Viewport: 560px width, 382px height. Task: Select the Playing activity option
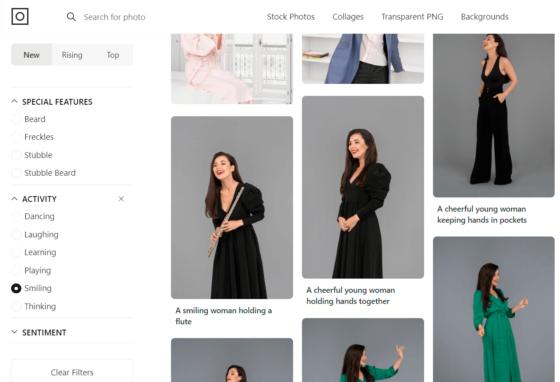click(x=16, y=270)
